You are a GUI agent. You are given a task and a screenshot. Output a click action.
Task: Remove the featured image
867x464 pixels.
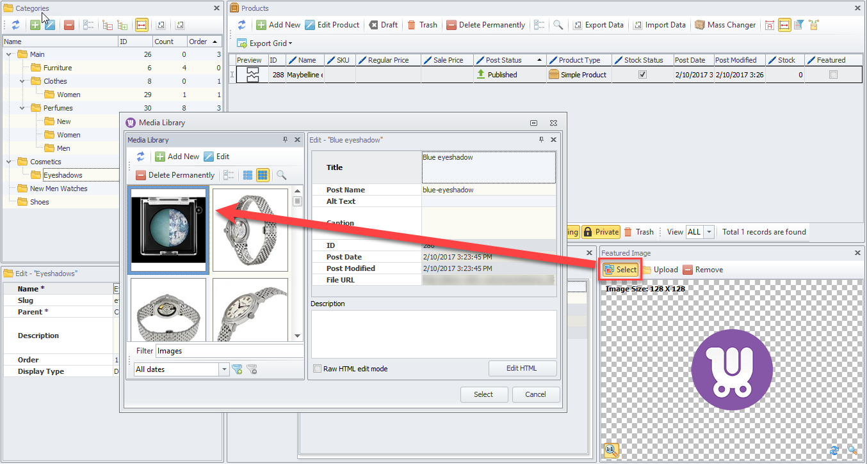coord(703,270)
